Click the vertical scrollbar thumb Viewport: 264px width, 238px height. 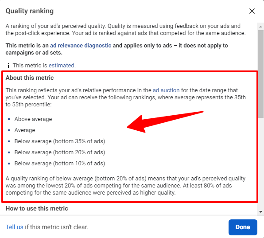pos(260,74)
